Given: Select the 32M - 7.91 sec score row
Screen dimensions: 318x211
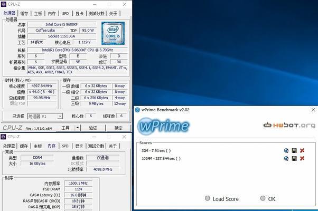Looking at the screenshot, I should [x=156, y=151].
